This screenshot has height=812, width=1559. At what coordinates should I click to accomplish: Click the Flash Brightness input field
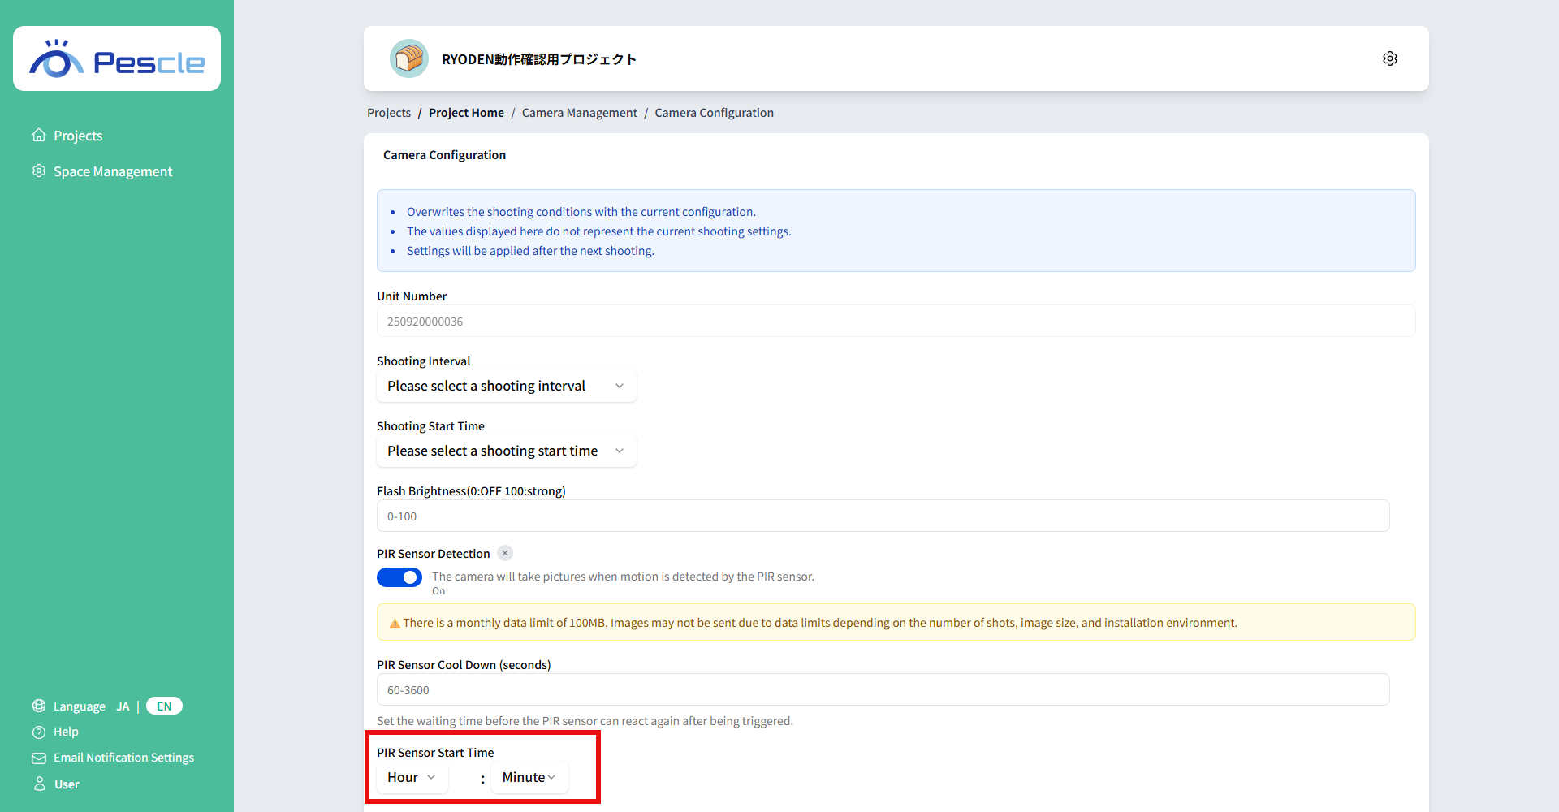click(x=883, y=516)
